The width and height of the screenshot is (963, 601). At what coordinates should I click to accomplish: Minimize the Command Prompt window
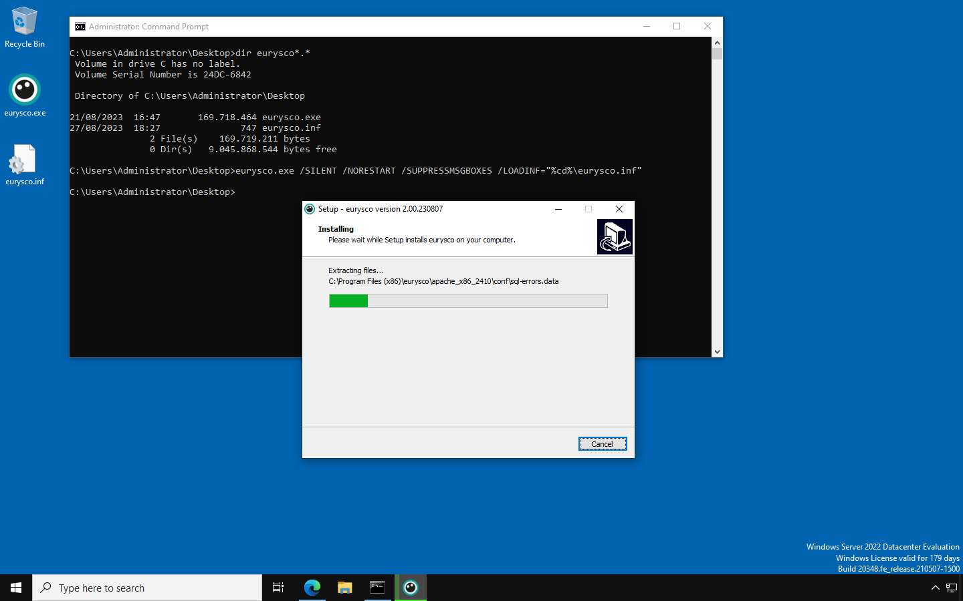pyautogui.click(x=647, y=27)
